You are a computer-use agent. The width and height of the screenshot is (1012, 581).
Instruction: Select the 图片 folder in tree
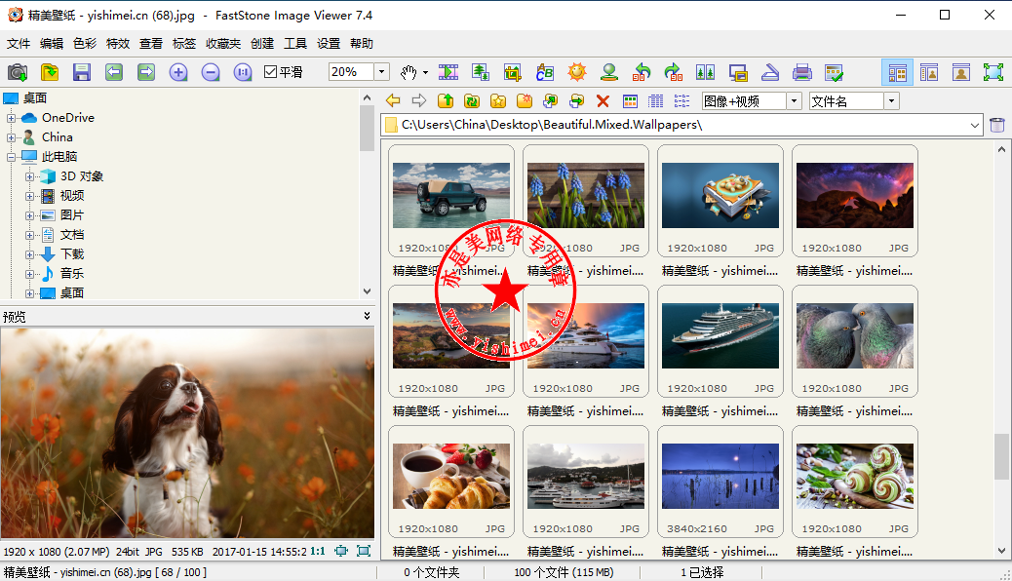tap(72, 215)
